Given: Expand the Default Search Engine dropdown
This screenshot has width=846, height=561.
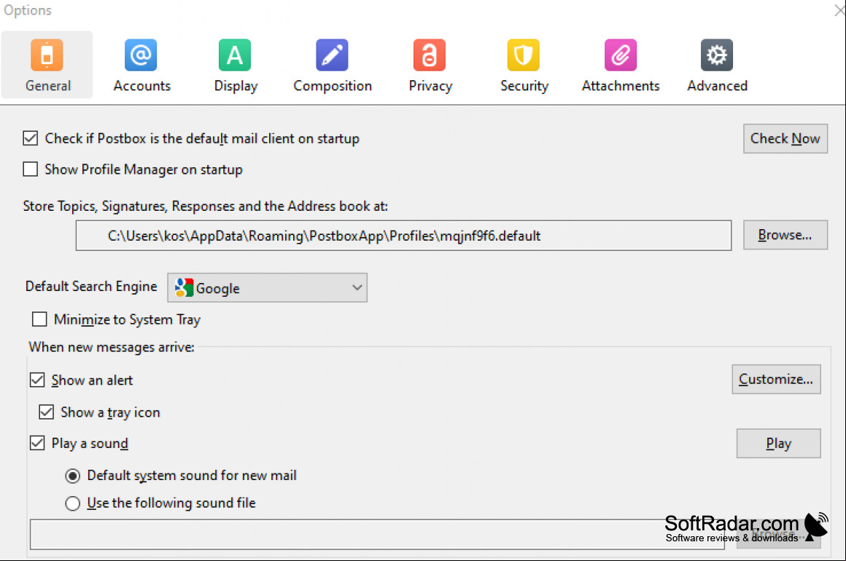Looking at the screenshot, I should [x=267, y=287].
